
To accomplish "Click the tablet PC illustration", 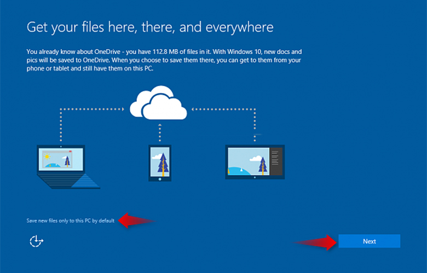I will click(255, 162).
